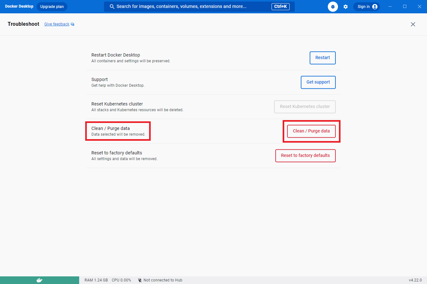Click 'Get help with Docker Desktop' text
427x284 pixels.
click(x=118, y=85)
